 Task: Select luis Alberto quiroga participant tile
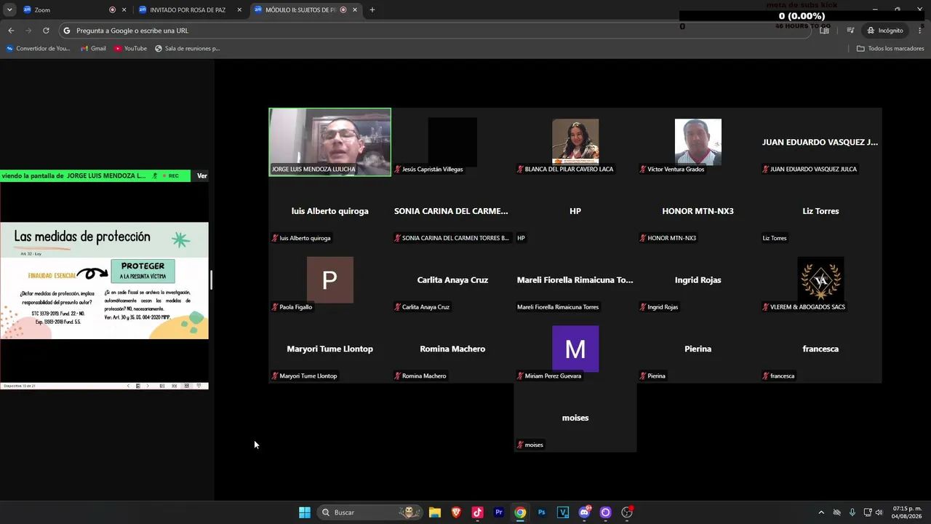pos(330,211)
